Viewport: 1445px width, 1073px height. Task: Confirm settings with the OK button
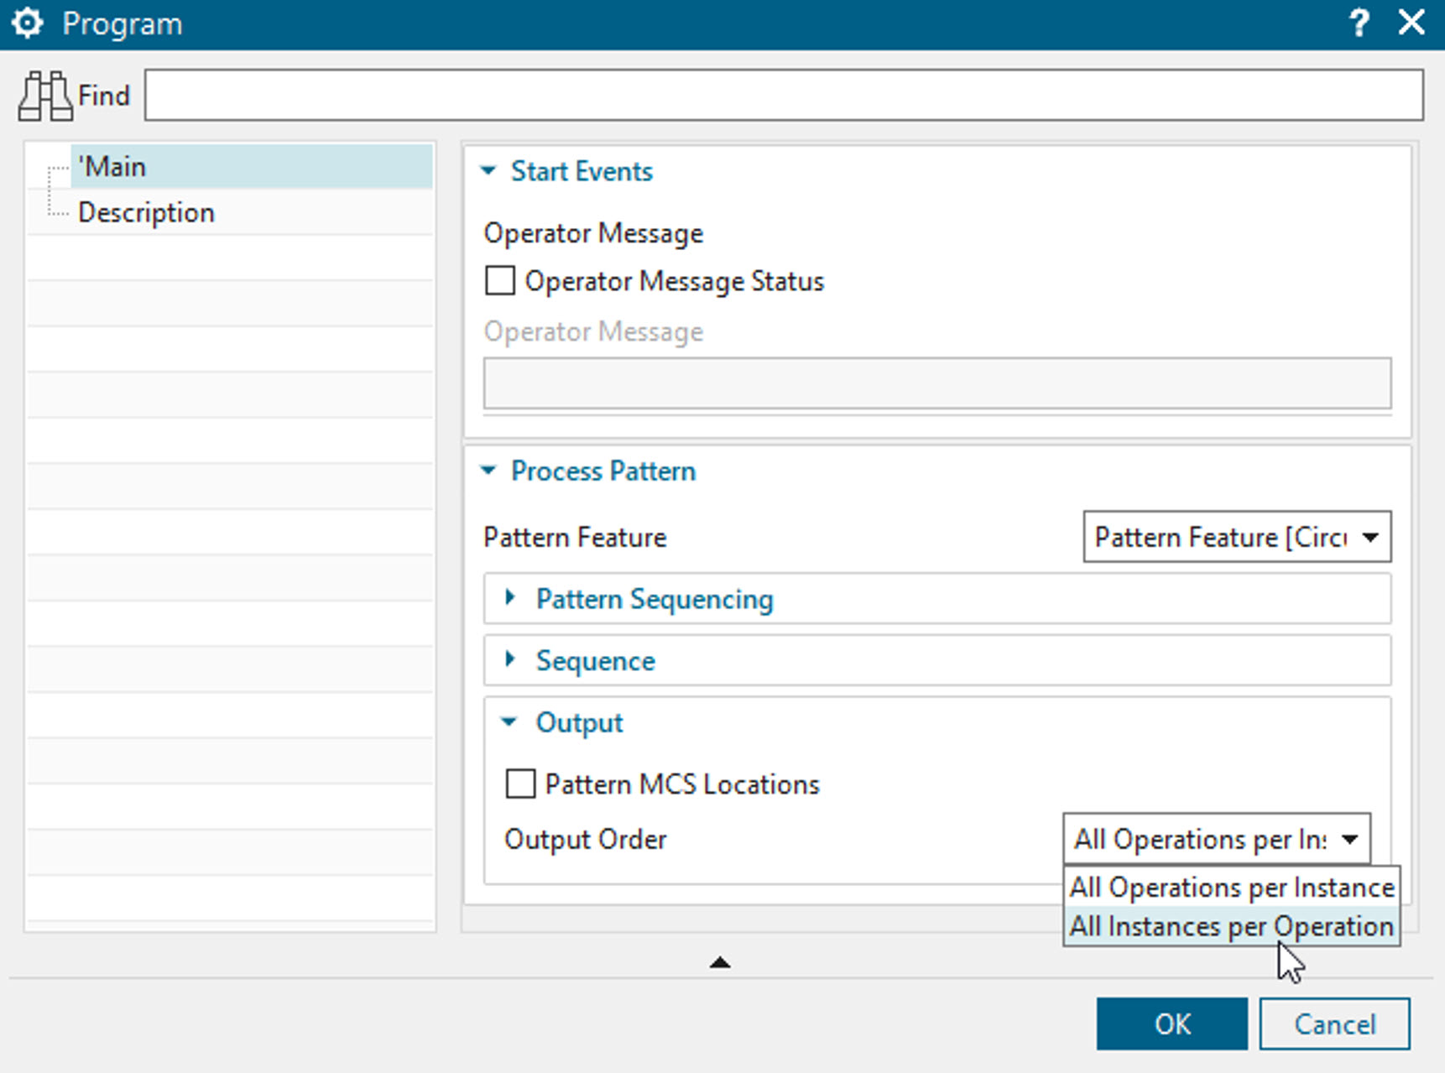pos(1171,1024)
